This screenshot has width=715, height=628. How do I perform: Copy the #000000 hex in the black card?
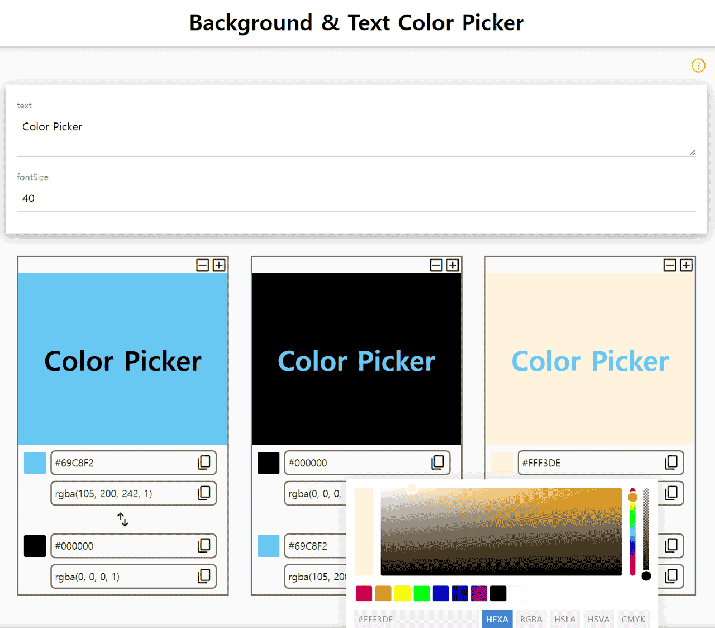437,462
